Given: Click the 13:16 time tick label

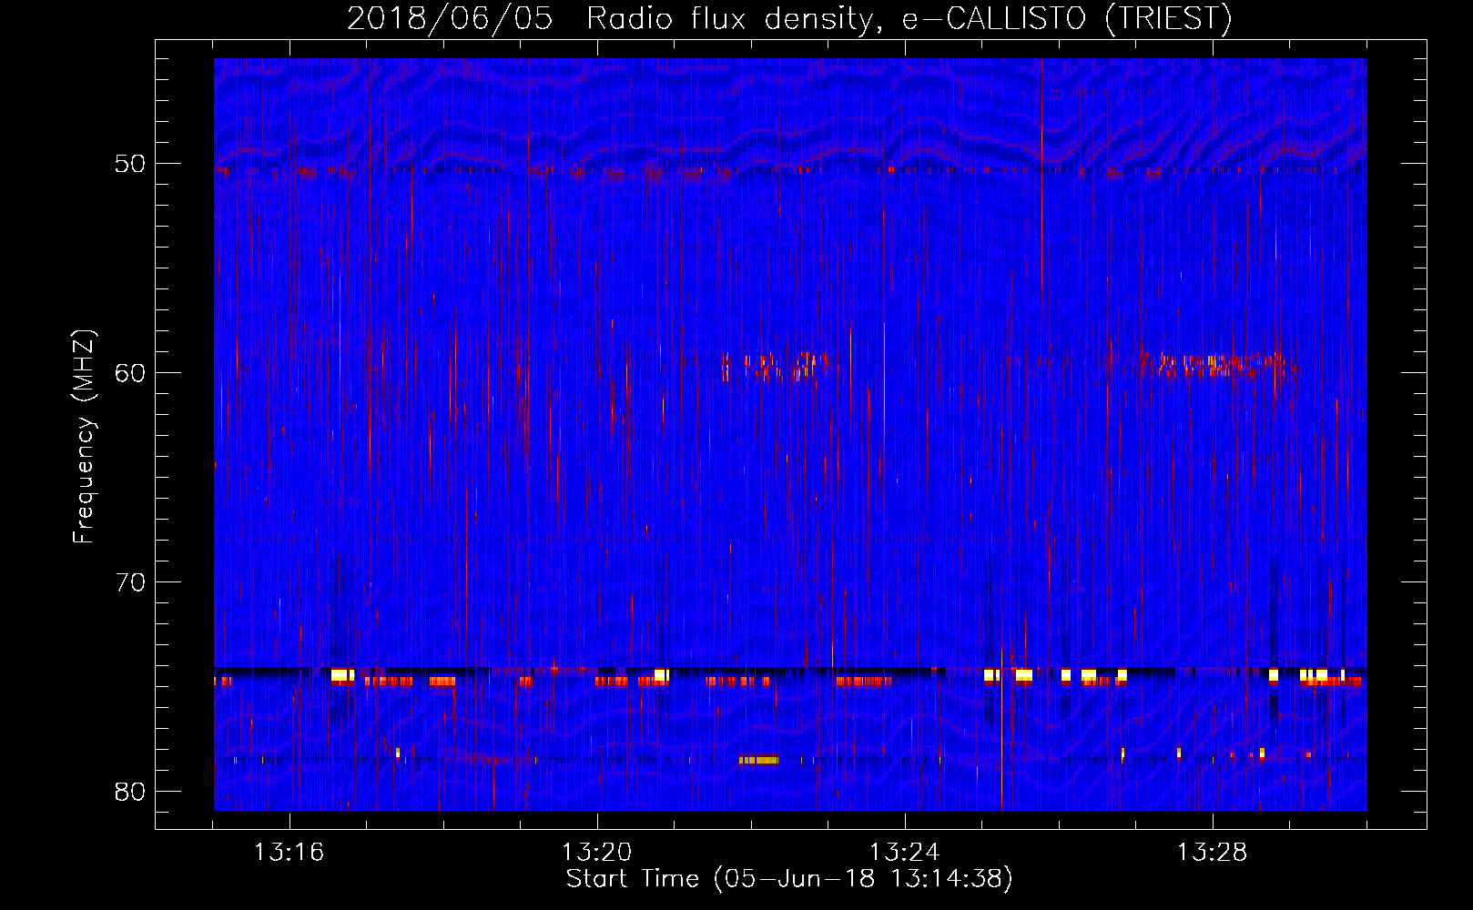Looking at the screenshot, I should point(289,853).
